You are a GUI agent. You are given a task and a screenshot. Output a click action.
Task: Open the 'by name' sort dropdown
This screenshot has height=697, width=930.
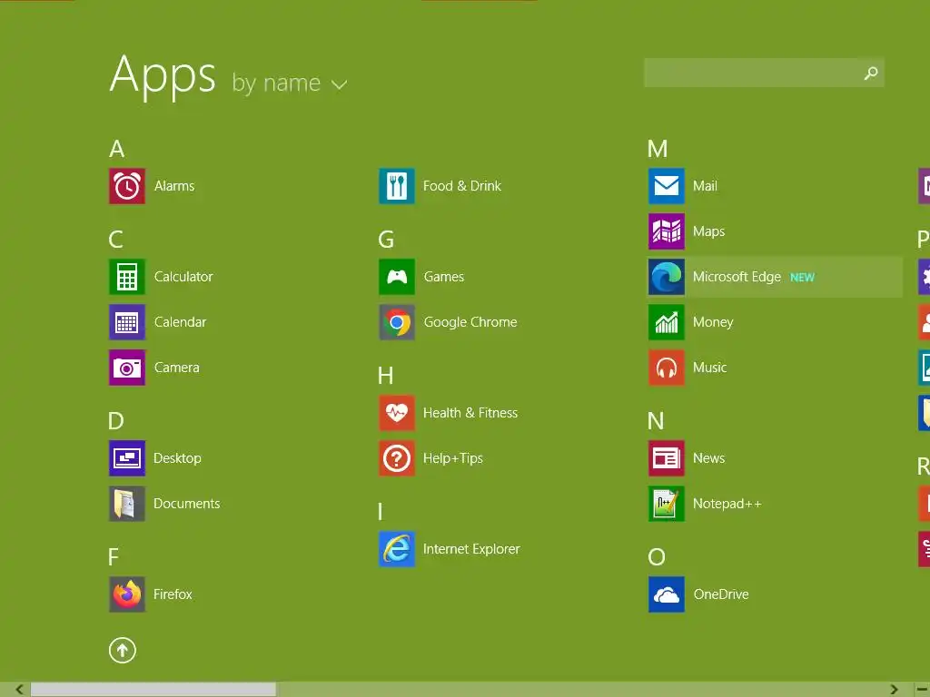tap(290, 83)
